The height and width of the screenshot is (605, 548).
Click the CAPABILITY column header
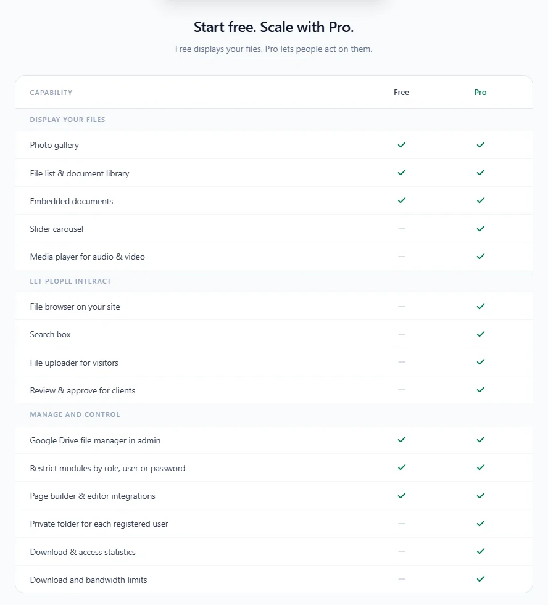pos(51,93)
